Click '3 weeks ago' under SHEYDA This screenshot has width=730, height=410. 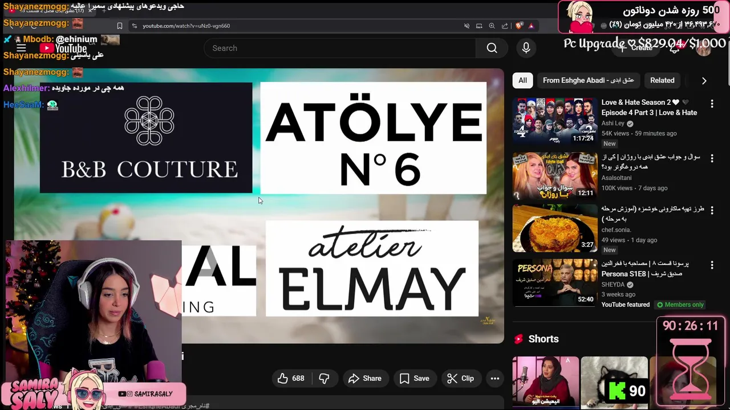click(618, 294)
